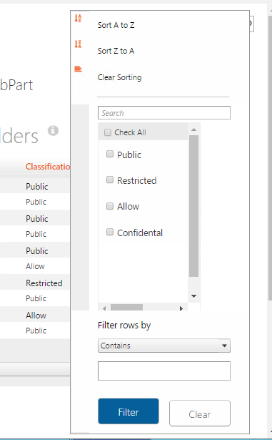Apply with the blue Filter button
Viewport: 272px width, 440px height.
tap(129, 411)
